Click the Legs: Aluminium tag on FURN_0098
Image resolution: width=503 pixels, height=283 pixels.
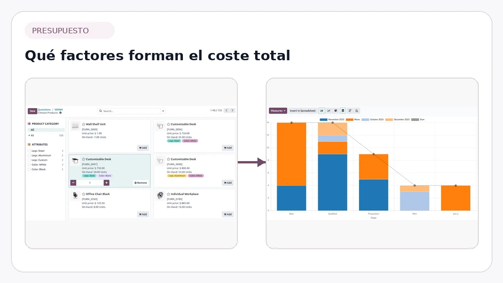tap(177, 176)
